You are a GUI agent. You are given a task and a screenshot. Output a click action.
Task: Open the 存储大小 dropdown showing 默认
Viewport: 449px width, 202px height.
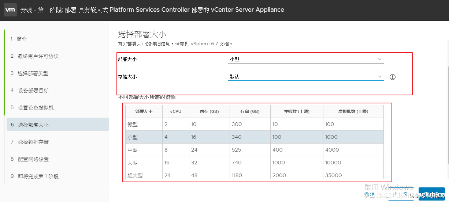tap(305, 77)
